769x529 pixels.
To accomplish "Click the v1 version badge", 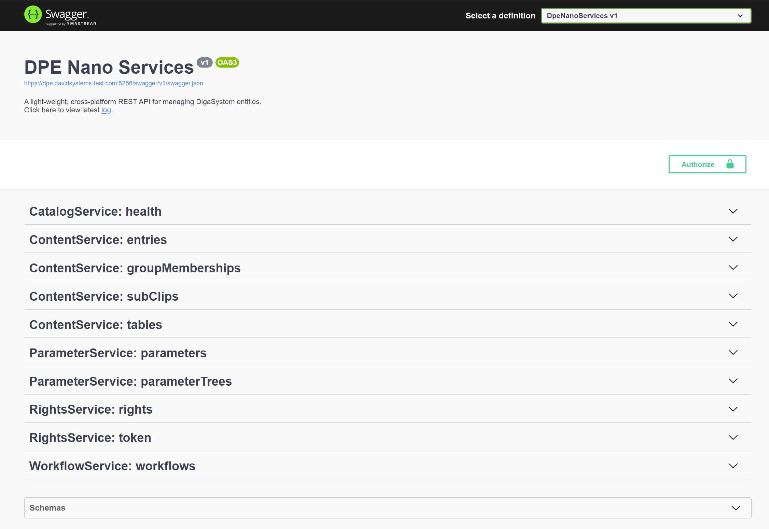I will [205, 62].
